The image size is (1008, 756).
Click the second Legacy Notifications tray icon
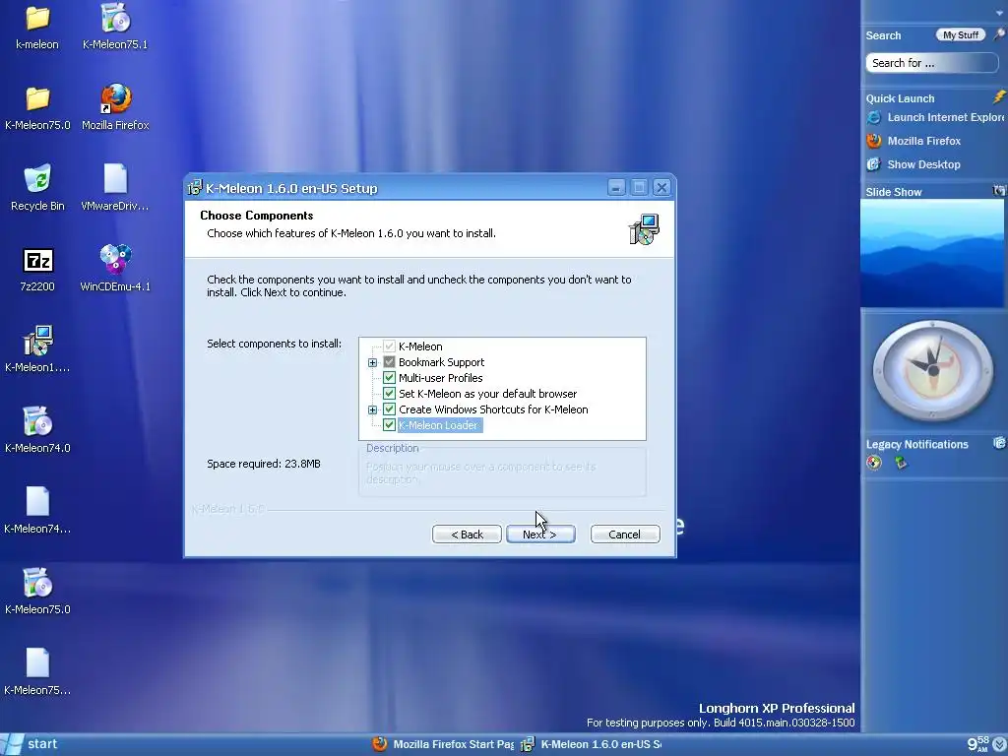[901, 463]
